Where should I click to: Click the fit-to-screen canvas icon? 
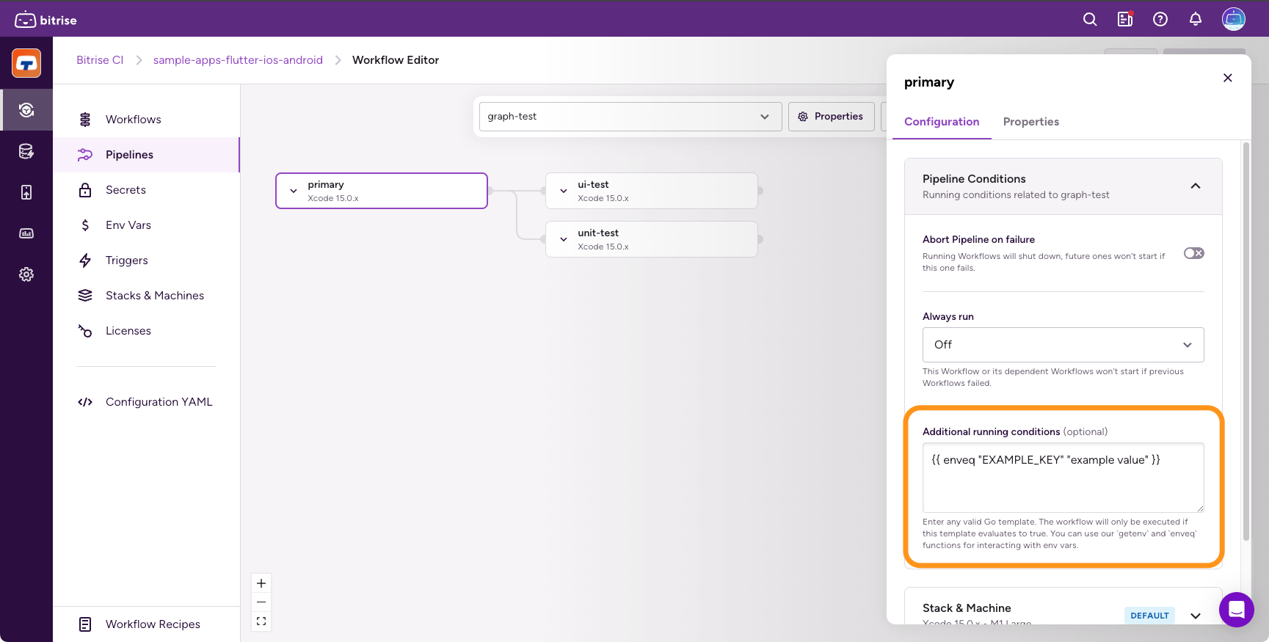point(261,621)
